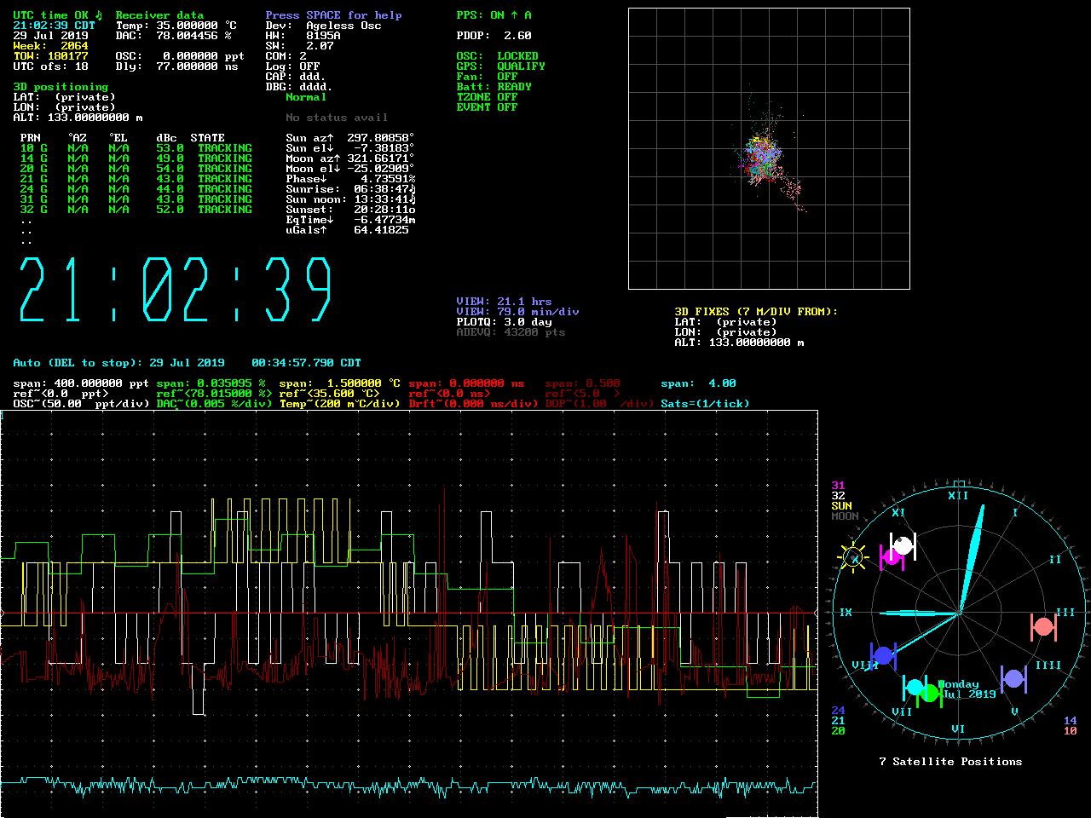Select the magenta satellite 31 marker
Image resolution: width=1091 pixels, height=818 pixels.
(x=892, y=557)
